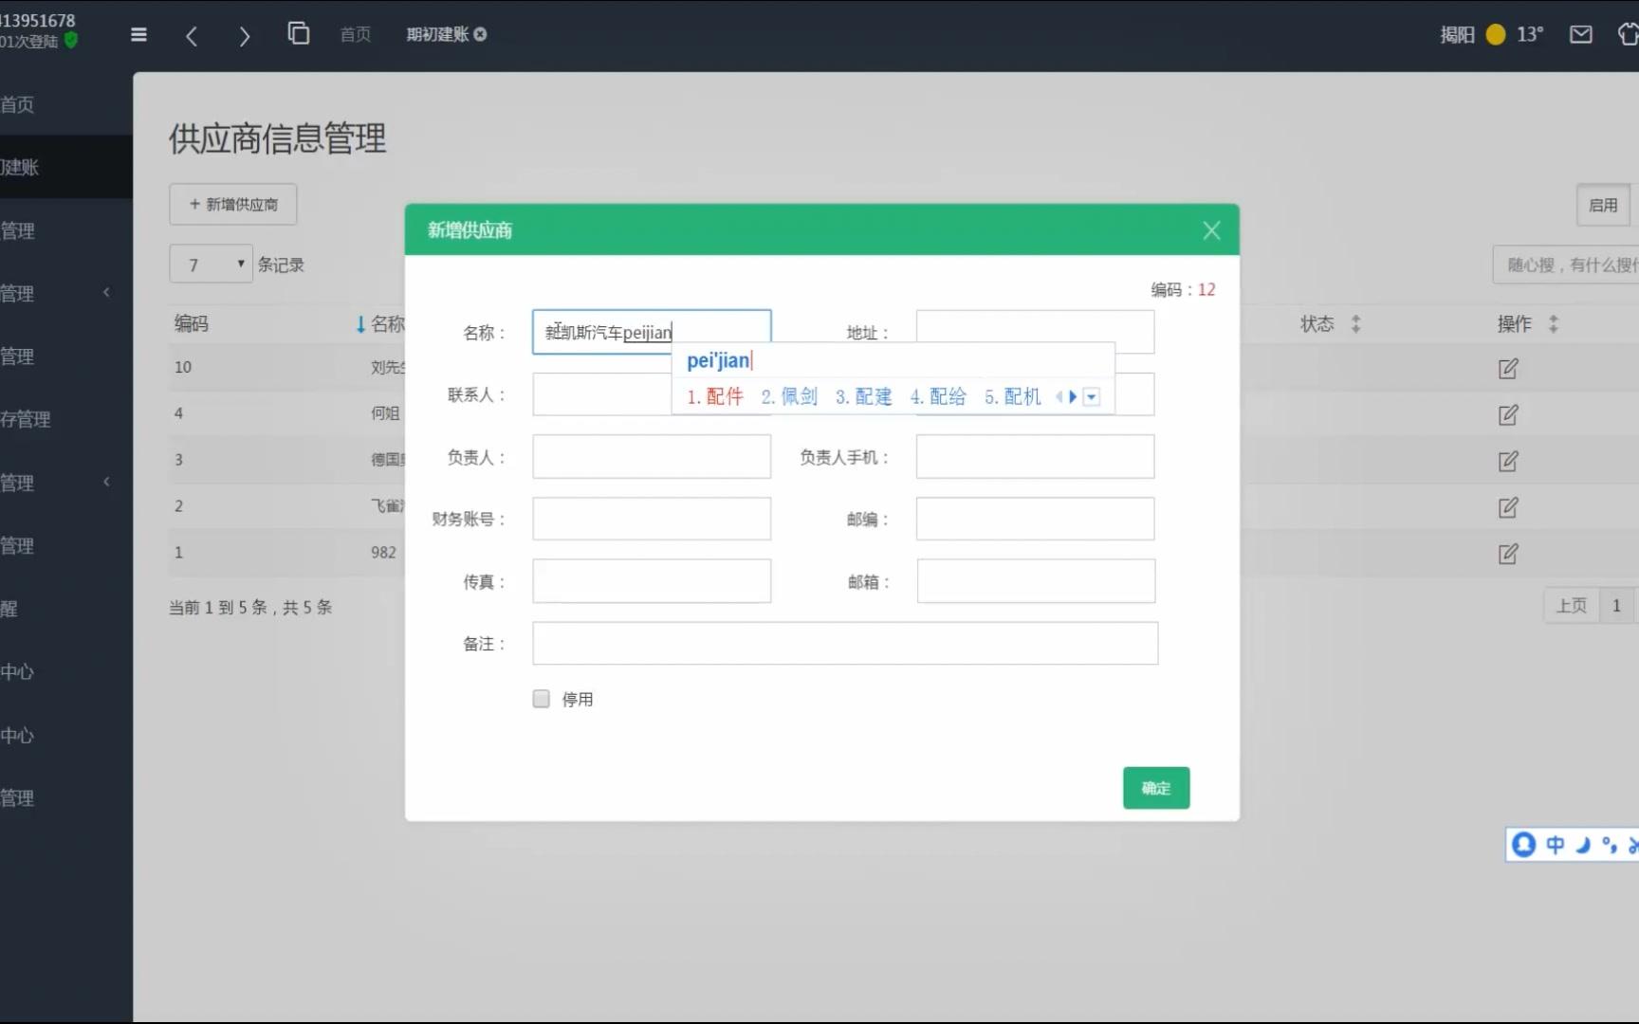Click the back navigation arrow
This screenshot has width=1639, height=1024.
(x=192, y=35)
